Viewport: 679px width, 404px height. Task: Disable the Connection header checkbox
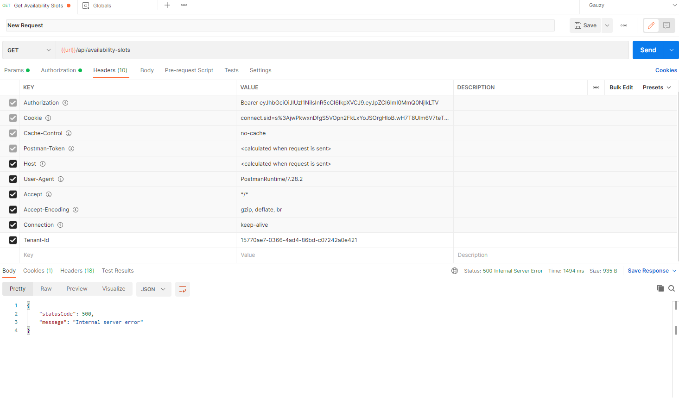13,225
